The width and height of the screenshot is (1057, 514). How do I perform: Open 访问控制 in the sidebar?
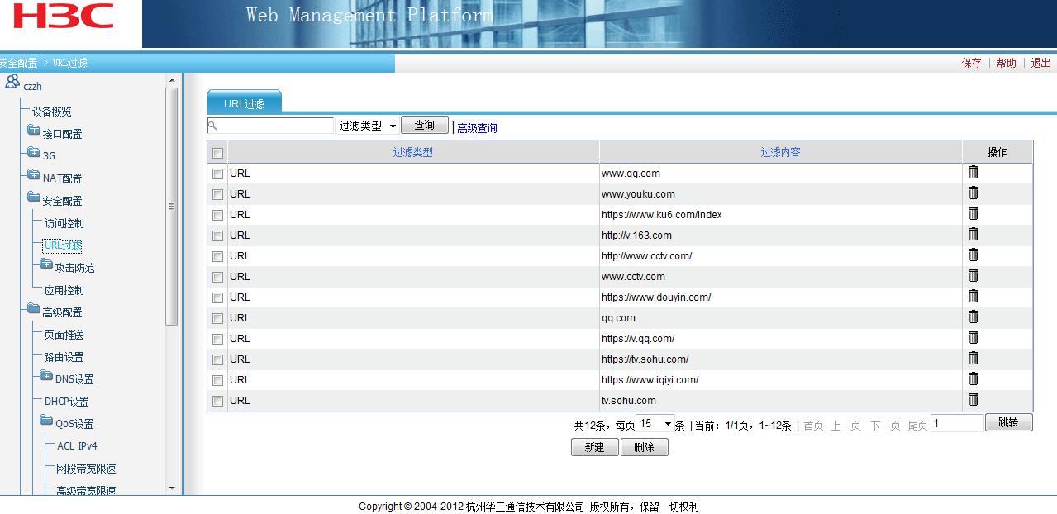[x=64, y=223]
